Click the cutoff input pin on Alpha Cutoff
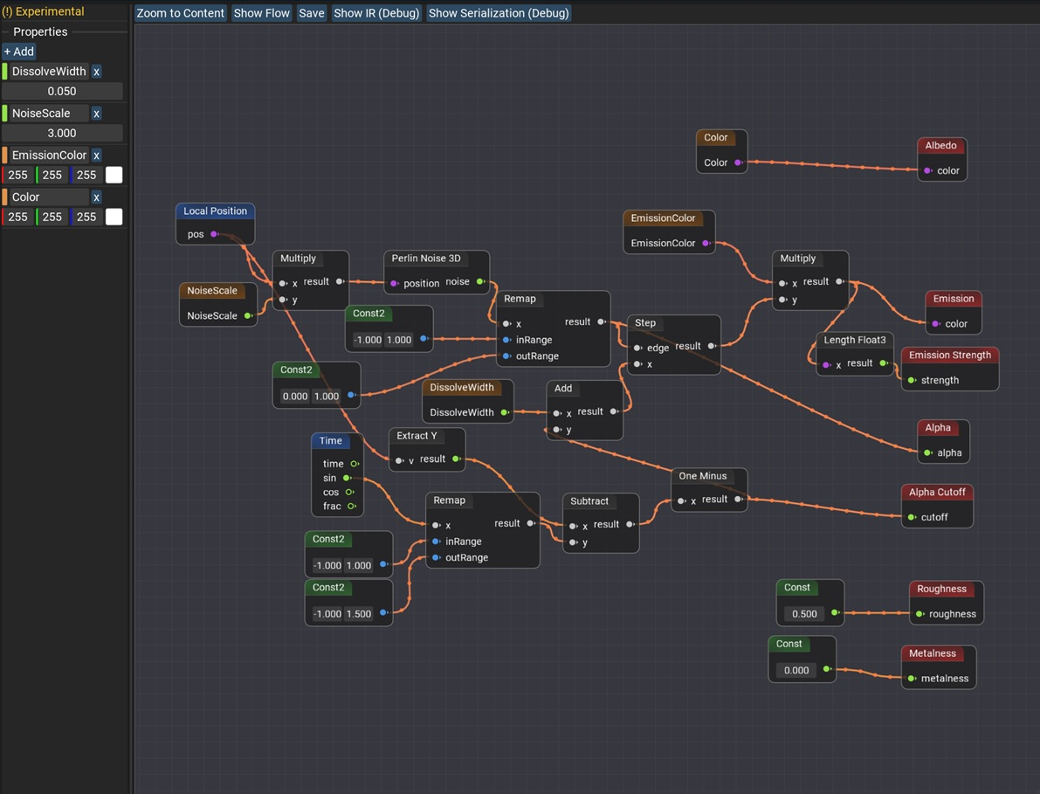The width and height of the screenshot is (1040, 794). coord(912,517)
